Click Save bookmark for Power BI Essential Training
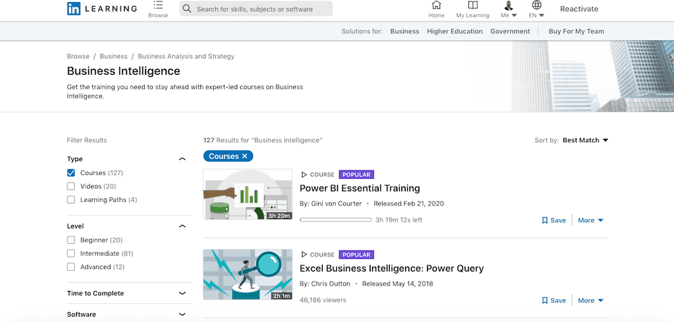 click(x=553, y=220)
